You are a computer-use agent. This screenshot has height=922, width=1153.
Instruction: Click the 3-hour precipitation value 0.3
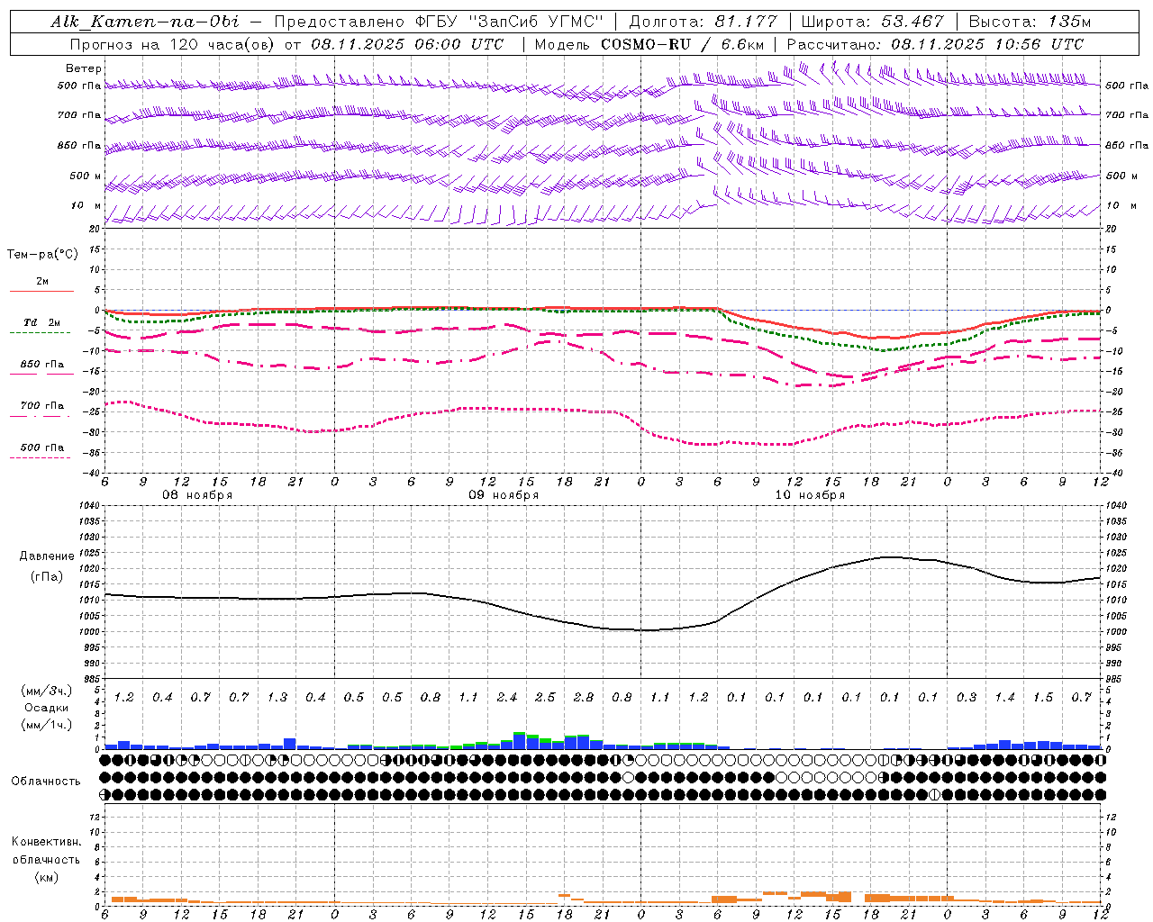click(967, 698)
